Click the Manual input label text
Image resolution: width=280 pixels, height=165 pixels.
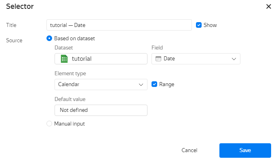pos(69,124)
